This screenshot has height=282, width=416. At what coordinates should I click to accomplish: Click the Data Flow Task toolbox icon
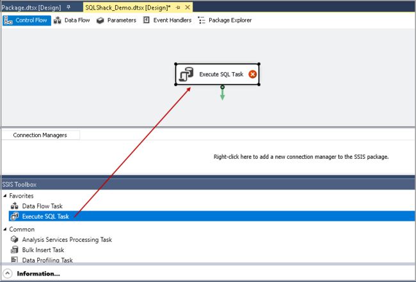pos(14,206)
